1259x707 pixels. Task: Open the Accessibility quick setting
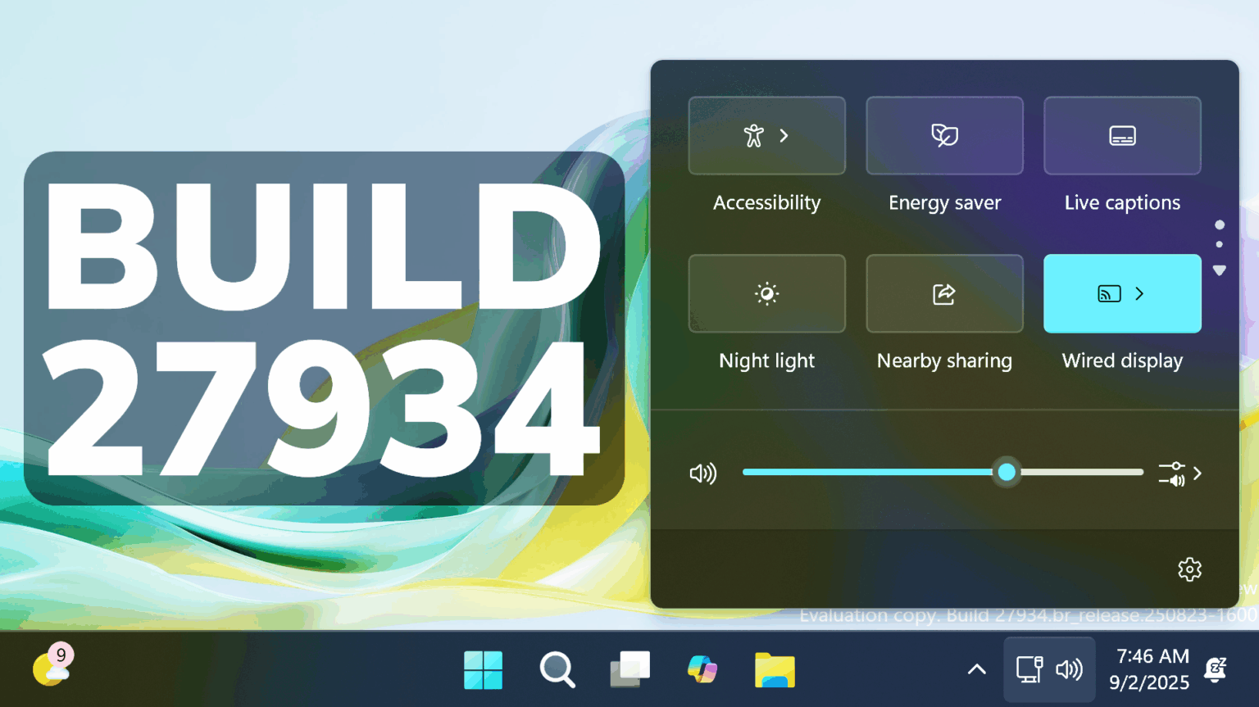[x=766, y=136]
